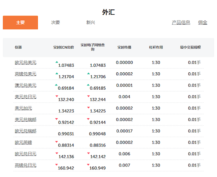Open the 英镑兑日元 instrument link
The width and height of the screenshot is (217, 177).
pos(26,165)
